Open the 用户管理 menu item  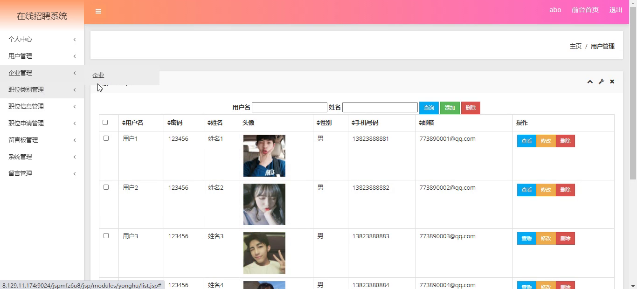pos(42,56)
